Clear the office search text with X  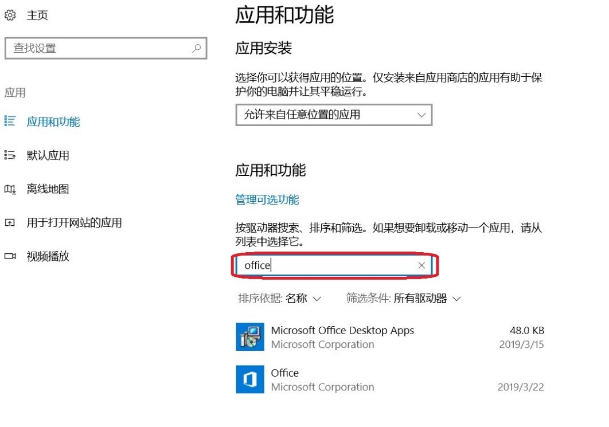pos(421,265)
